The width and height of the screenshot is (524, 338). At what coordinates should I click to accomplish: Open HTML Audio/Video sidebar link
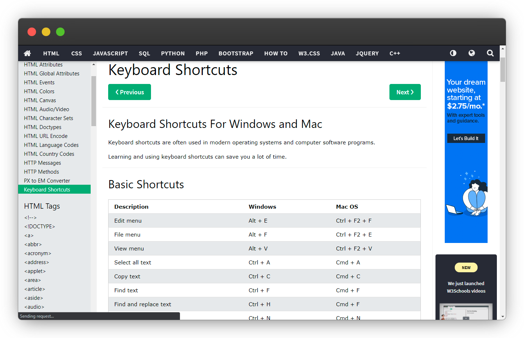point(46,109)
